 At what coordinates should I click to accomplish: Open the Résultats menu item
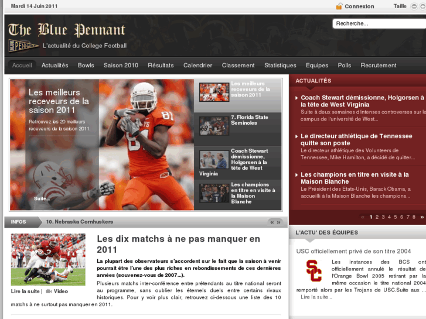point(161,66)
